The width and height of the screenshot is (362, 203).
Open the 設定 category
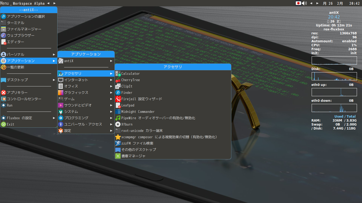pos(86,131)
